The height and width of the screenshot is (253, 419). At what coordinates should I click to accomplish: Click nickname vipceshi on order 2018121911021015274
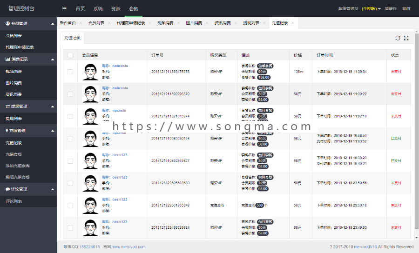119,111
